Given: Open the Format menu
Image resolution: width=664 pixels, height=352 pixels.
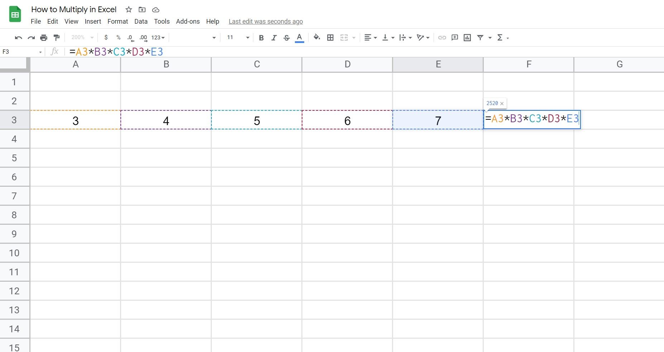Looking at the screenshot, I should click(x=118, y=22).
